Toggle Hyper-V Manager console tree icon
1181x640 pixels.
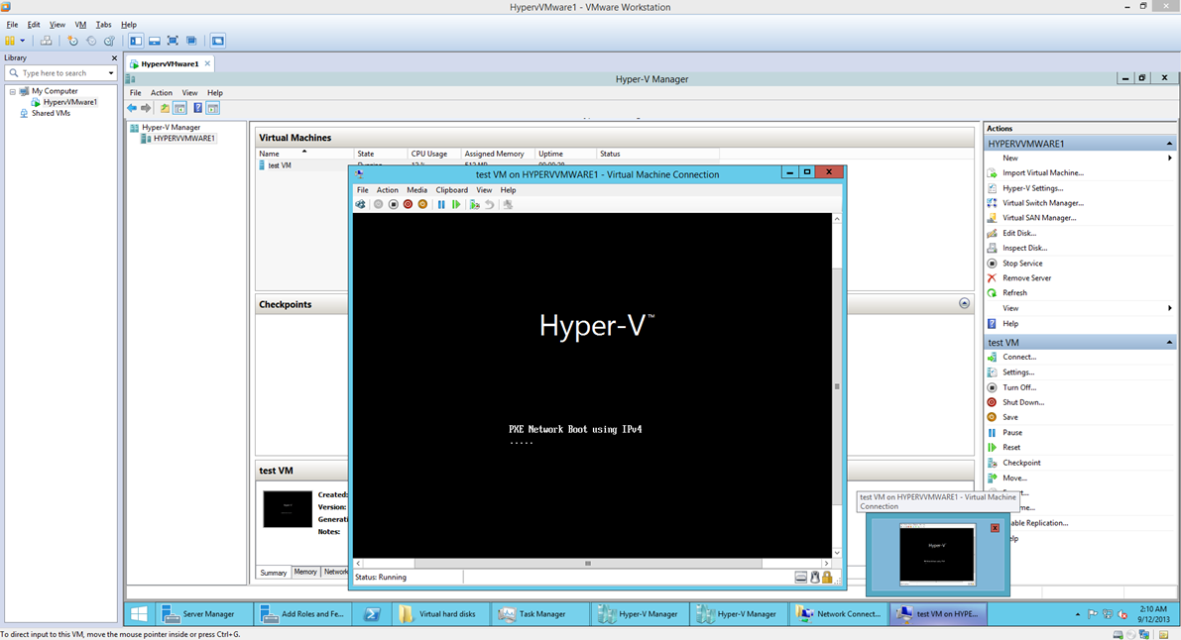[180, 108]
